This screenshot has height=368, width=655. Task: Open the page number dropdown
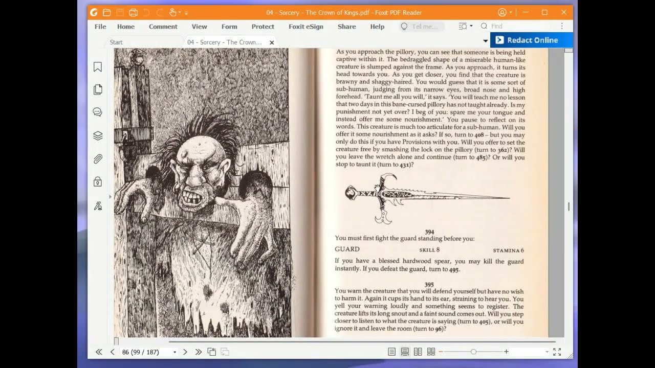(174, 352)
